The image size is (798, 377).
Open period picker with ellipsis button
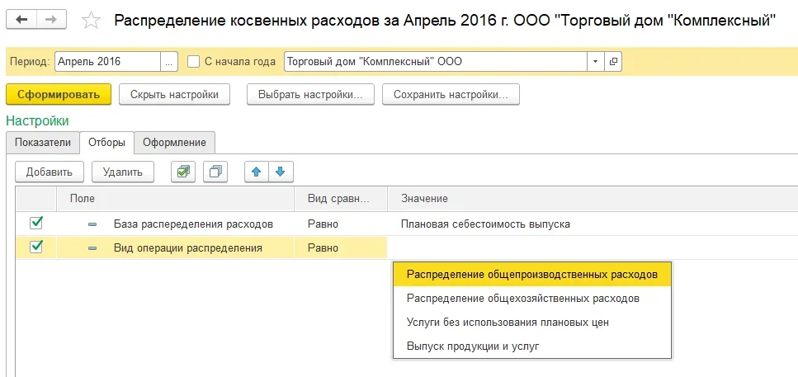169,62
